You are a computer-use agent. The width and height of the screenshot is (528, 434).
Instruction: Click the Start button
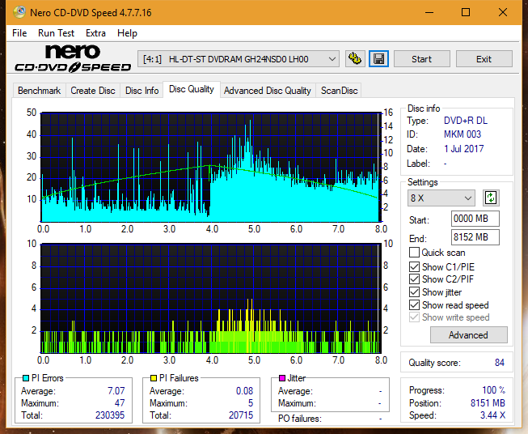[422, 59]
